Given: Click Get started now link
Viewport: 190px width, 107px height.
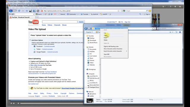Looking at the screenshot, I should pyautogui.click(x=33, y=84).
